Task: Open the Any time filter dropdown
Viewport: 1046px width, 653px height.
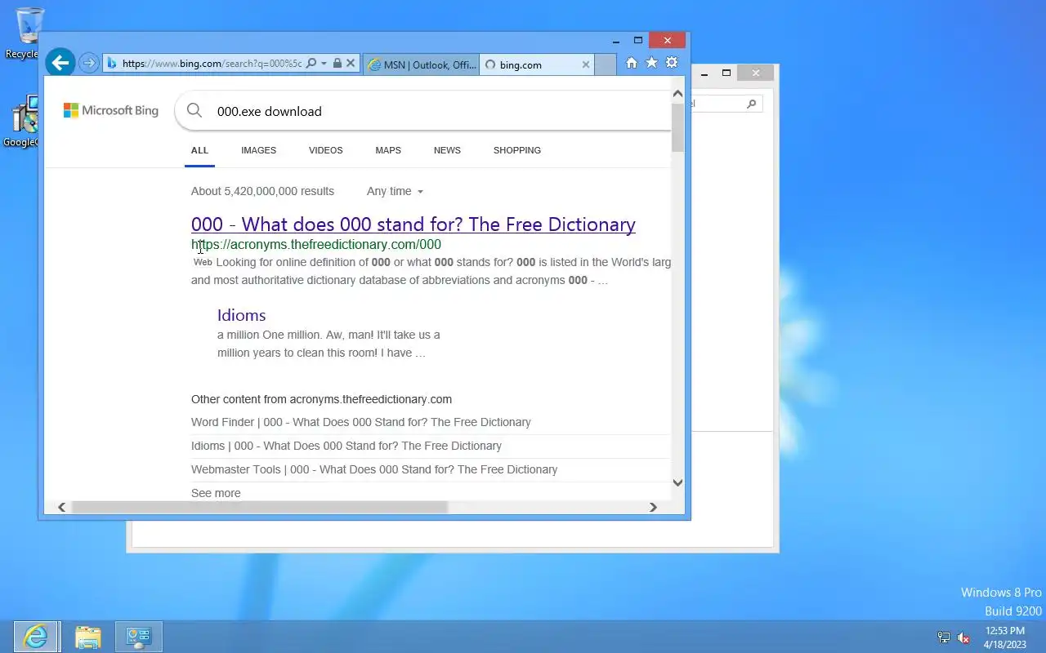Action: click(396, 191)
